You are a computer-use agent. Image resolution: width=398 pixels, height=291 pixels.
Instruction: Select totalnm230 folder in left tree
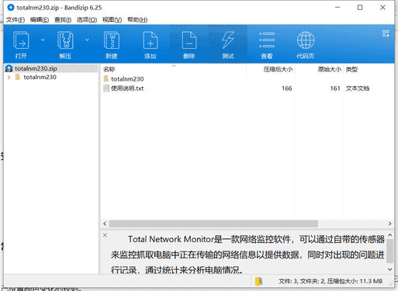(40, 77)
